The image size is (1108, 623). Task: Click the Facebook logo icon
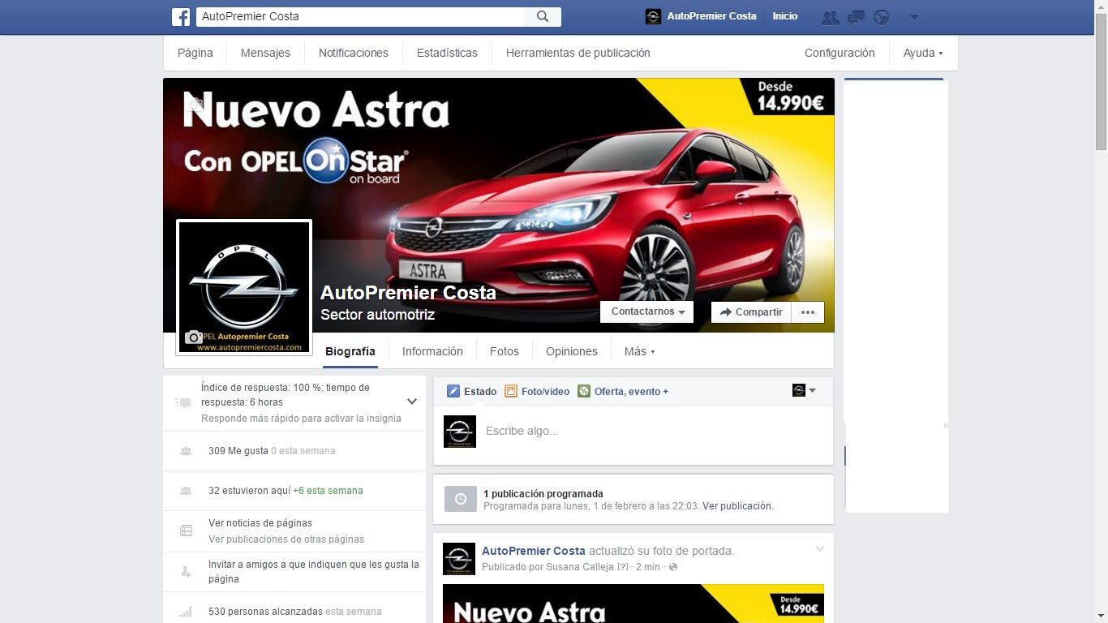tap(181, 16)
